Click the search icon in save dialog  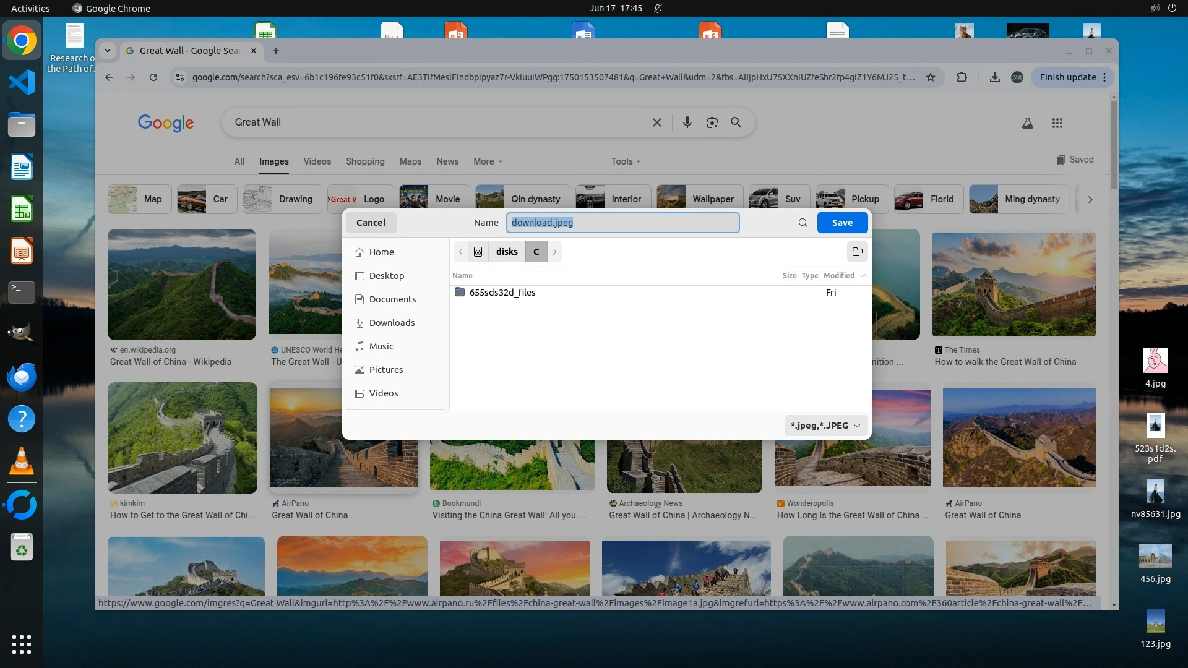(803, 223)
